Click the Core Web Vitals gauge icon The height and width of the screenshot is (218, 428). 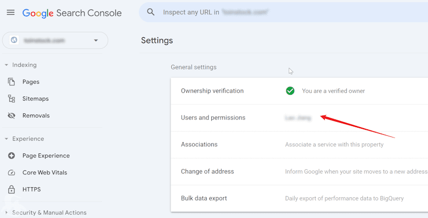pyautogui.click(x=12, y=173)
